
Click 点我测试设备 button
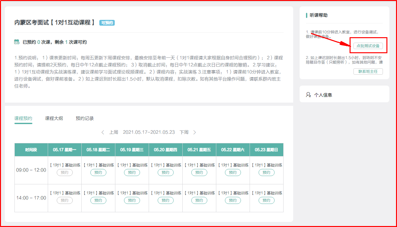click(x=368, y=46)
